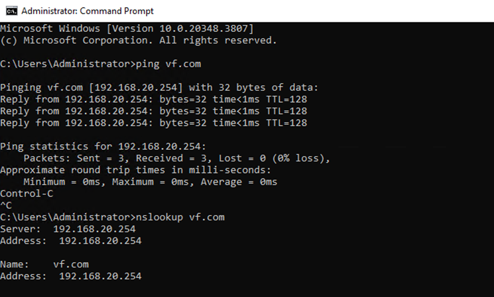Click the 'Administrator: Command Prompt' window title
The height and width of the screenshot is (297, 494).
pyautogui.click(x=87, y=11)
